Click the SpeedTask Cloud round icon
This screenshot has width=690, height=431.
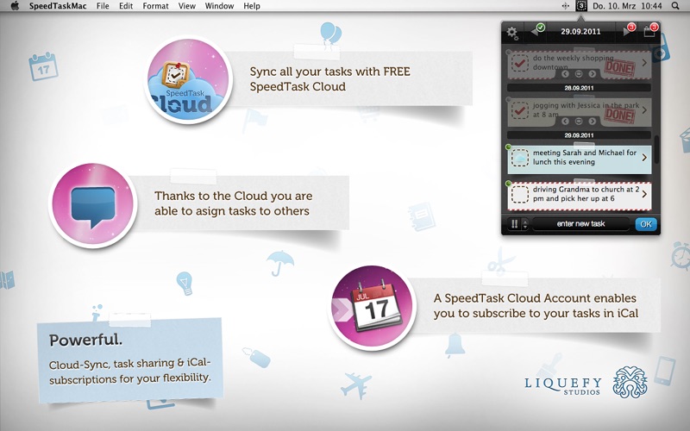coord(188,79)
